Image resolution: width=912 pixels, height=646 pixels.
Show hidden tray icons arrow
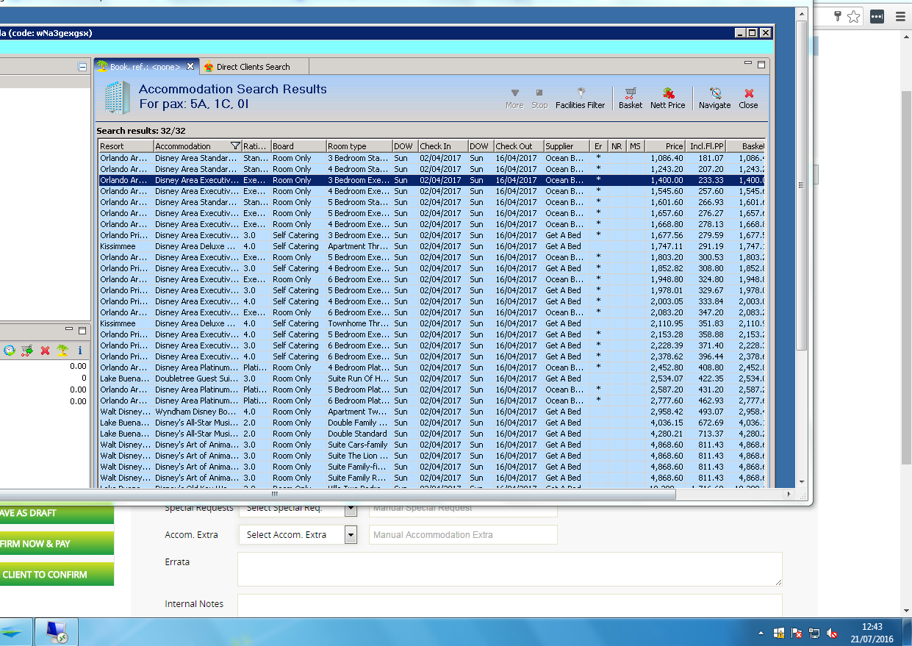pyautogui.click(x=761, y=633)
